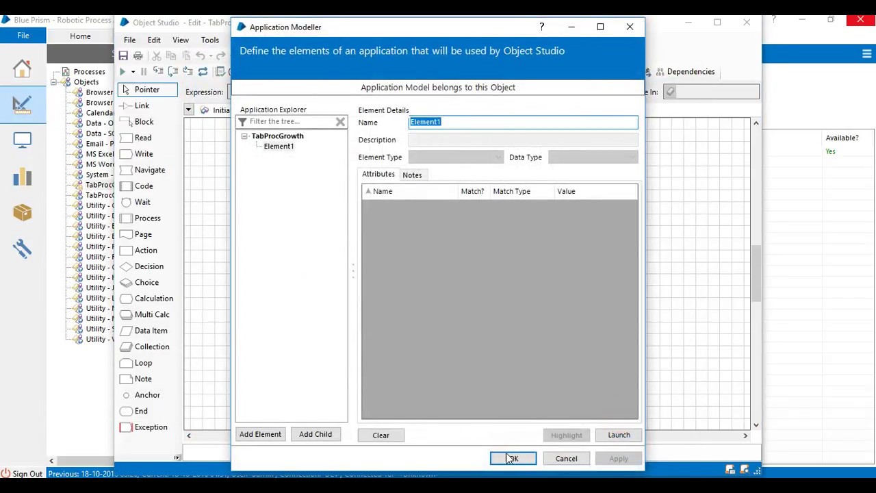Open the Control Room monitor icon

click(22, 140)
